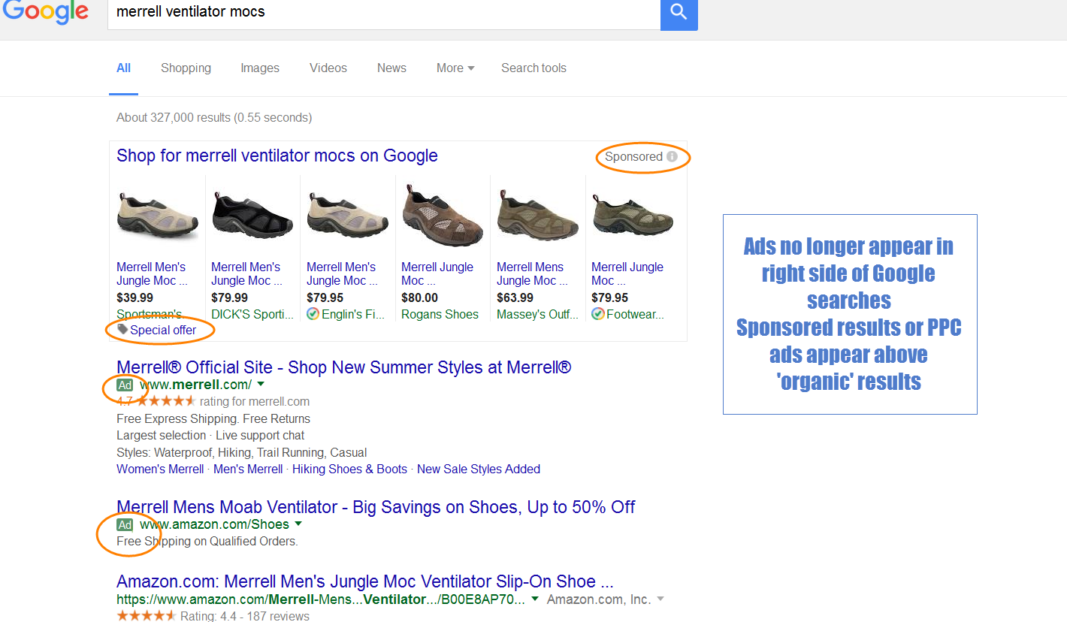This screenshot has width=1067, height=622.
Task: Follow the New Sale Styles Added sitelink
Action: click(x=479, y=469)
